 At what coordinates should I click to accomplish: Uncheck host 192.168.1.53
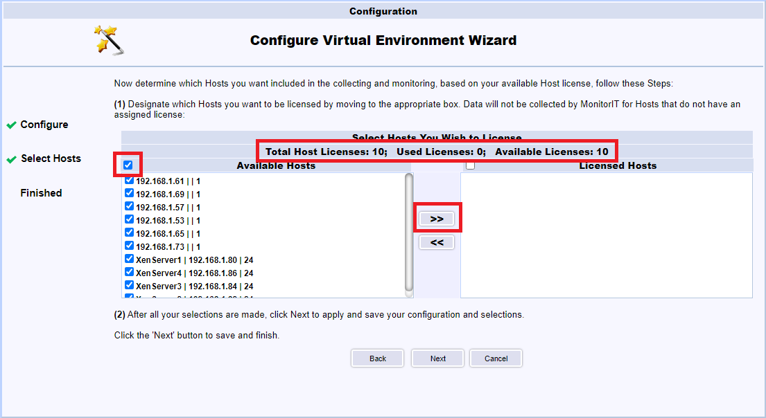[129, 219]
